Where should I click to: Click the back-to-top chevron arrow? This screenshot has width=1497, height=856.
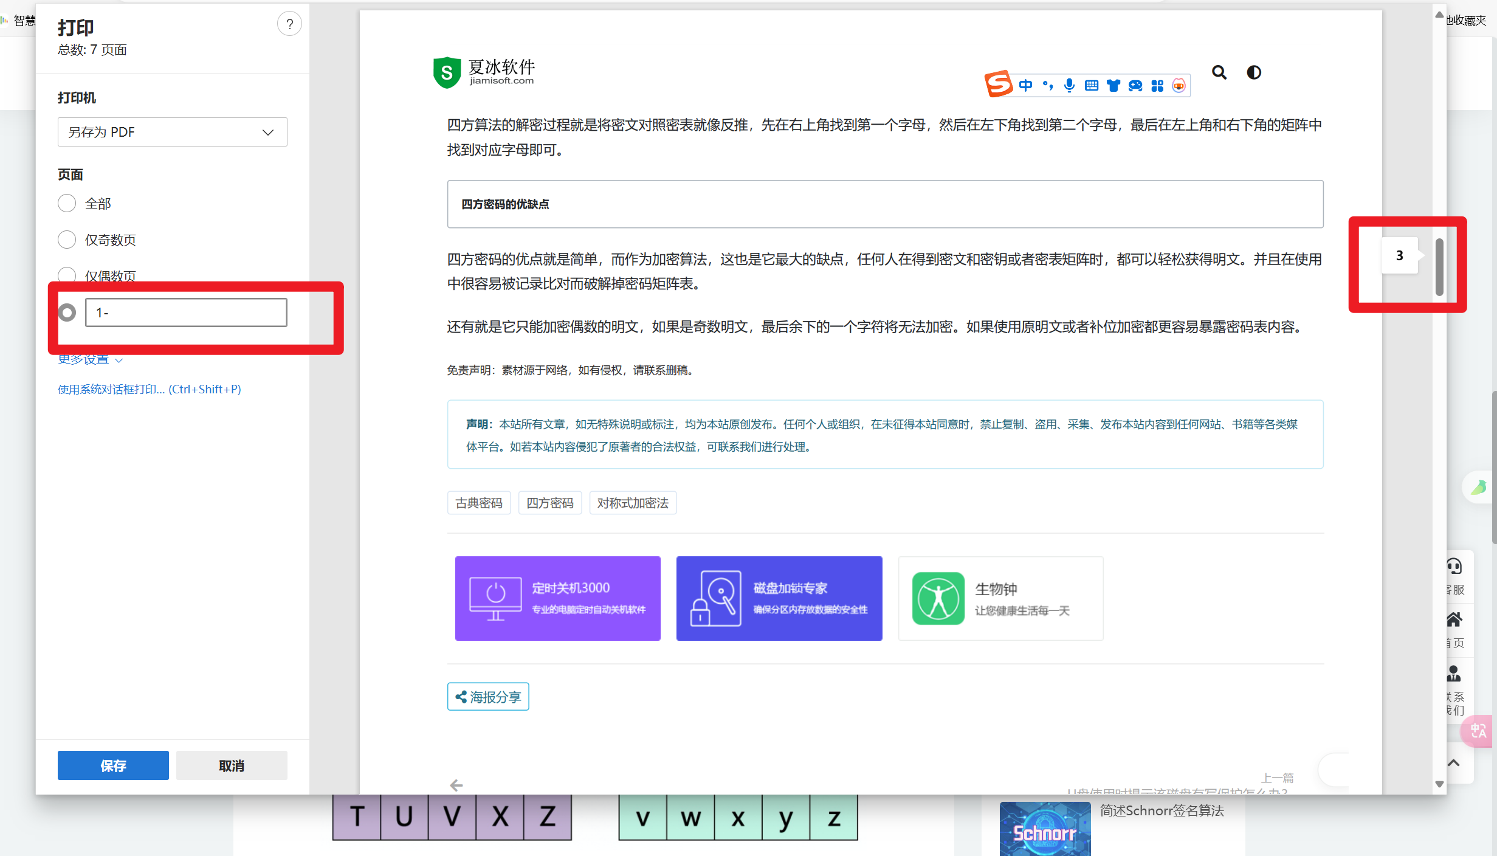pyautogui.click(x=1453, y=763)
